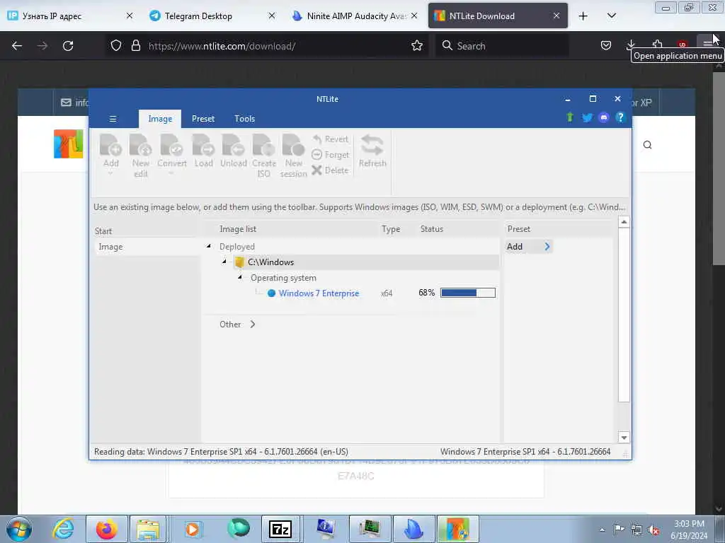Viewport: 725px width, 543px height.
Task: Collapse the Deployed group
Action: 209,246
